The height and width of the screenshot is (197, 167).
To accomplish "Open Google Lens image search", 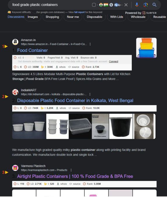I will pos(145,5).
